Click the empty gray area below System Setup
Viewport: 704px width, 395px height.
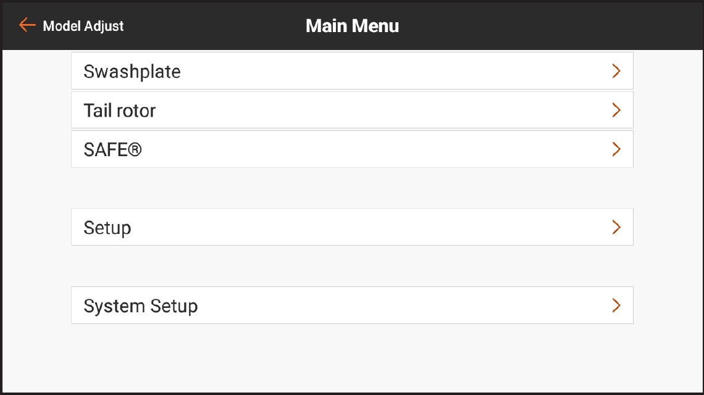point(352,358)
